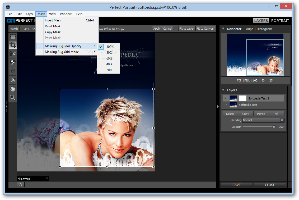Open the View menu
The image size is (299, 200).
(52, 14)
